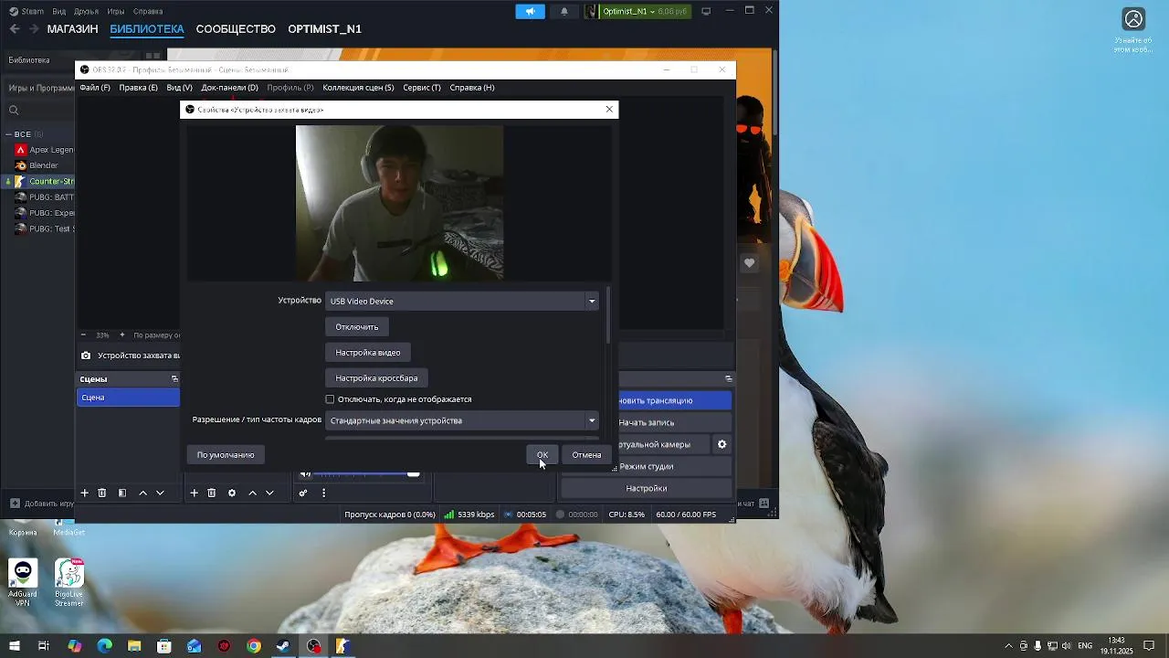Screen dimensions: 1169x658
Task: Click the preview zoom-in plus icon in OBS
Action: click(121, 335)
